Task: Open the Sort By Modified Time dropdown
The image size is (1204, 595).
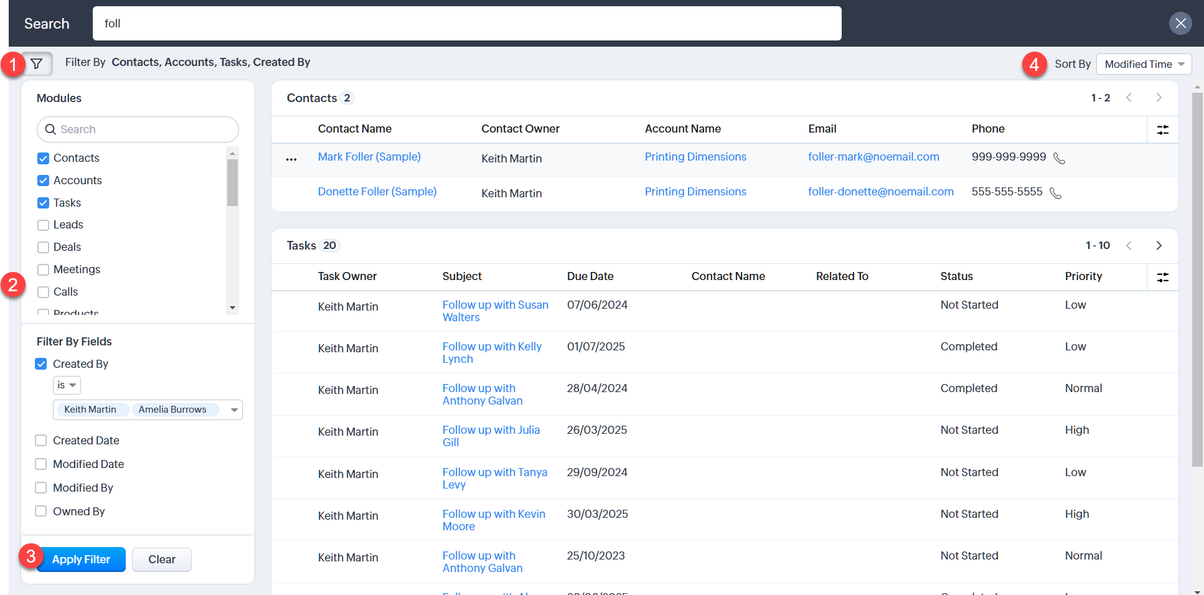Action: coord(1144,64)
